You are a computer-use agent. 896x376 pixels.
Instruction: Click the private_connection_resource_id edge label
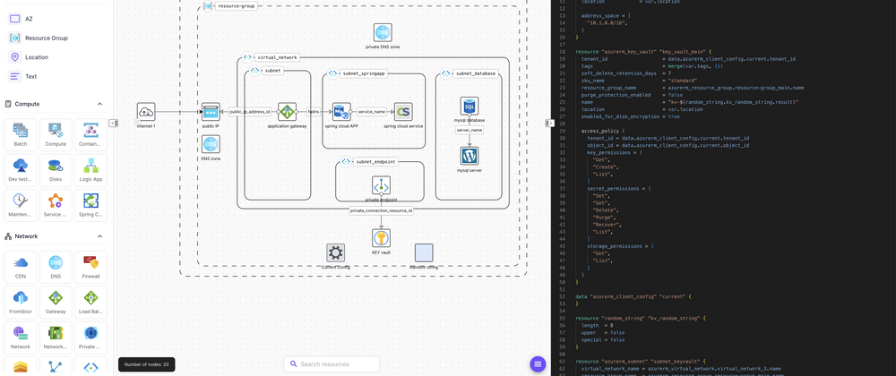coord(382,210)
